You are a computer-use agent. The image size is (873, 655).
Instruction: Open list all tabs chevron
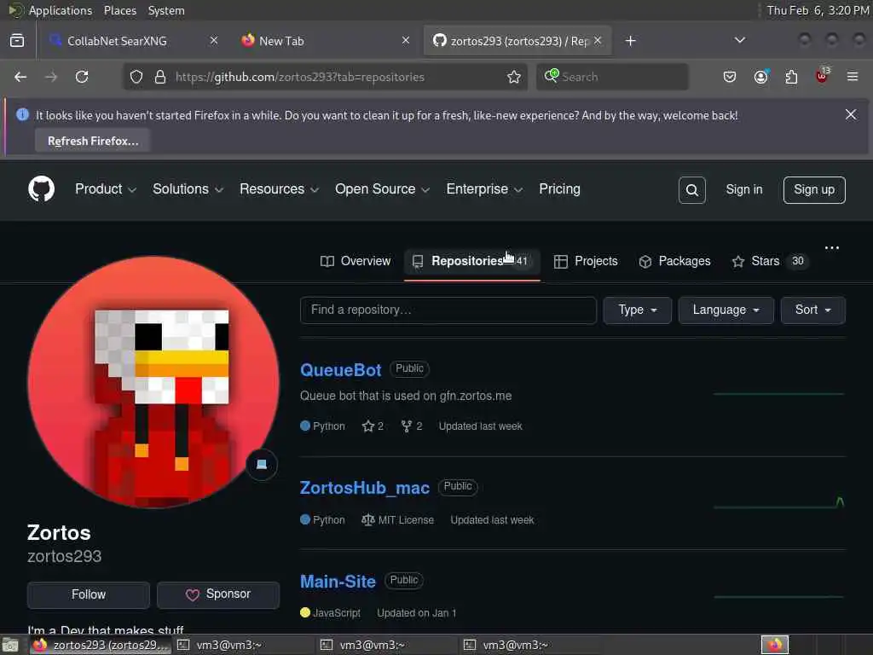click(740, 40)
